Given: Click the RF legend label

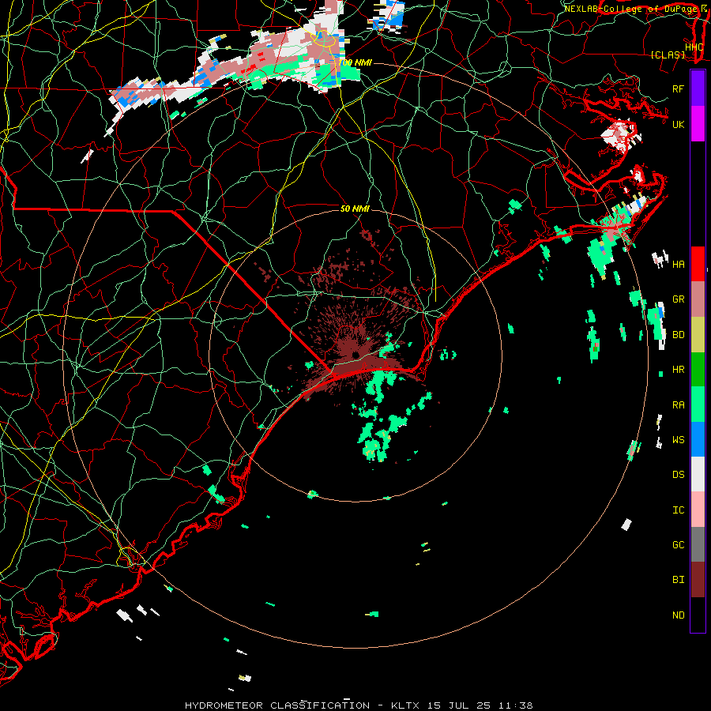Looking at the screenshot, I should point(678,88).
